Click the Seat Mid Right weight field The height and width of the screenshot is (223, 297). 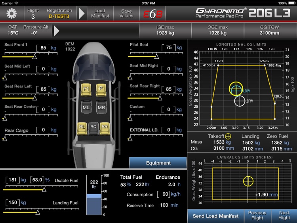click(x=169, y=69)
